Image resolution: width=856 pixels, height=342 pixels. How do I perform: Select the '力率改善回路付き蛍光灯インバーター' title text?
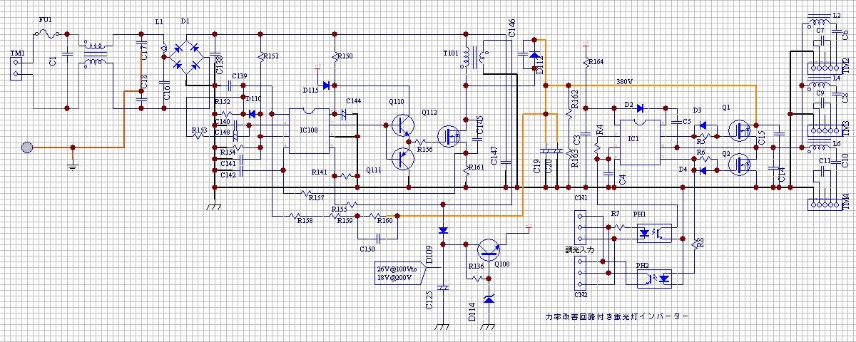click(616, 315)
